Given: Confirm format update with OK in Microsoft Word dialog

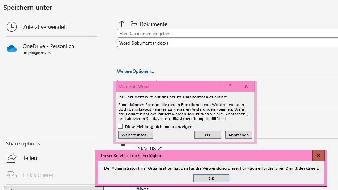Looking at the screenshot, I should pyautogui.click(x=207, y=135).
